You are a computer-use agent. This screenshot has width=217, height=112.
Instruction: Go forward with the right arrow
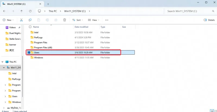[13, 11]
